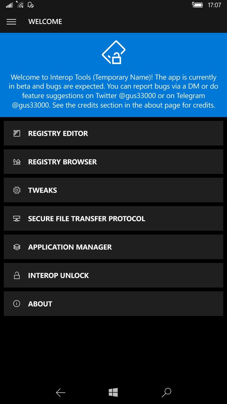Open the hamburger navigation menu
The height and width of the screenshot is (404, 227).
tap(11, 22)
